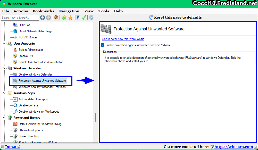Click the Search for a tweak field
Image resolution: width=258 pixels, height=150 pixels.
pos(20,18)
